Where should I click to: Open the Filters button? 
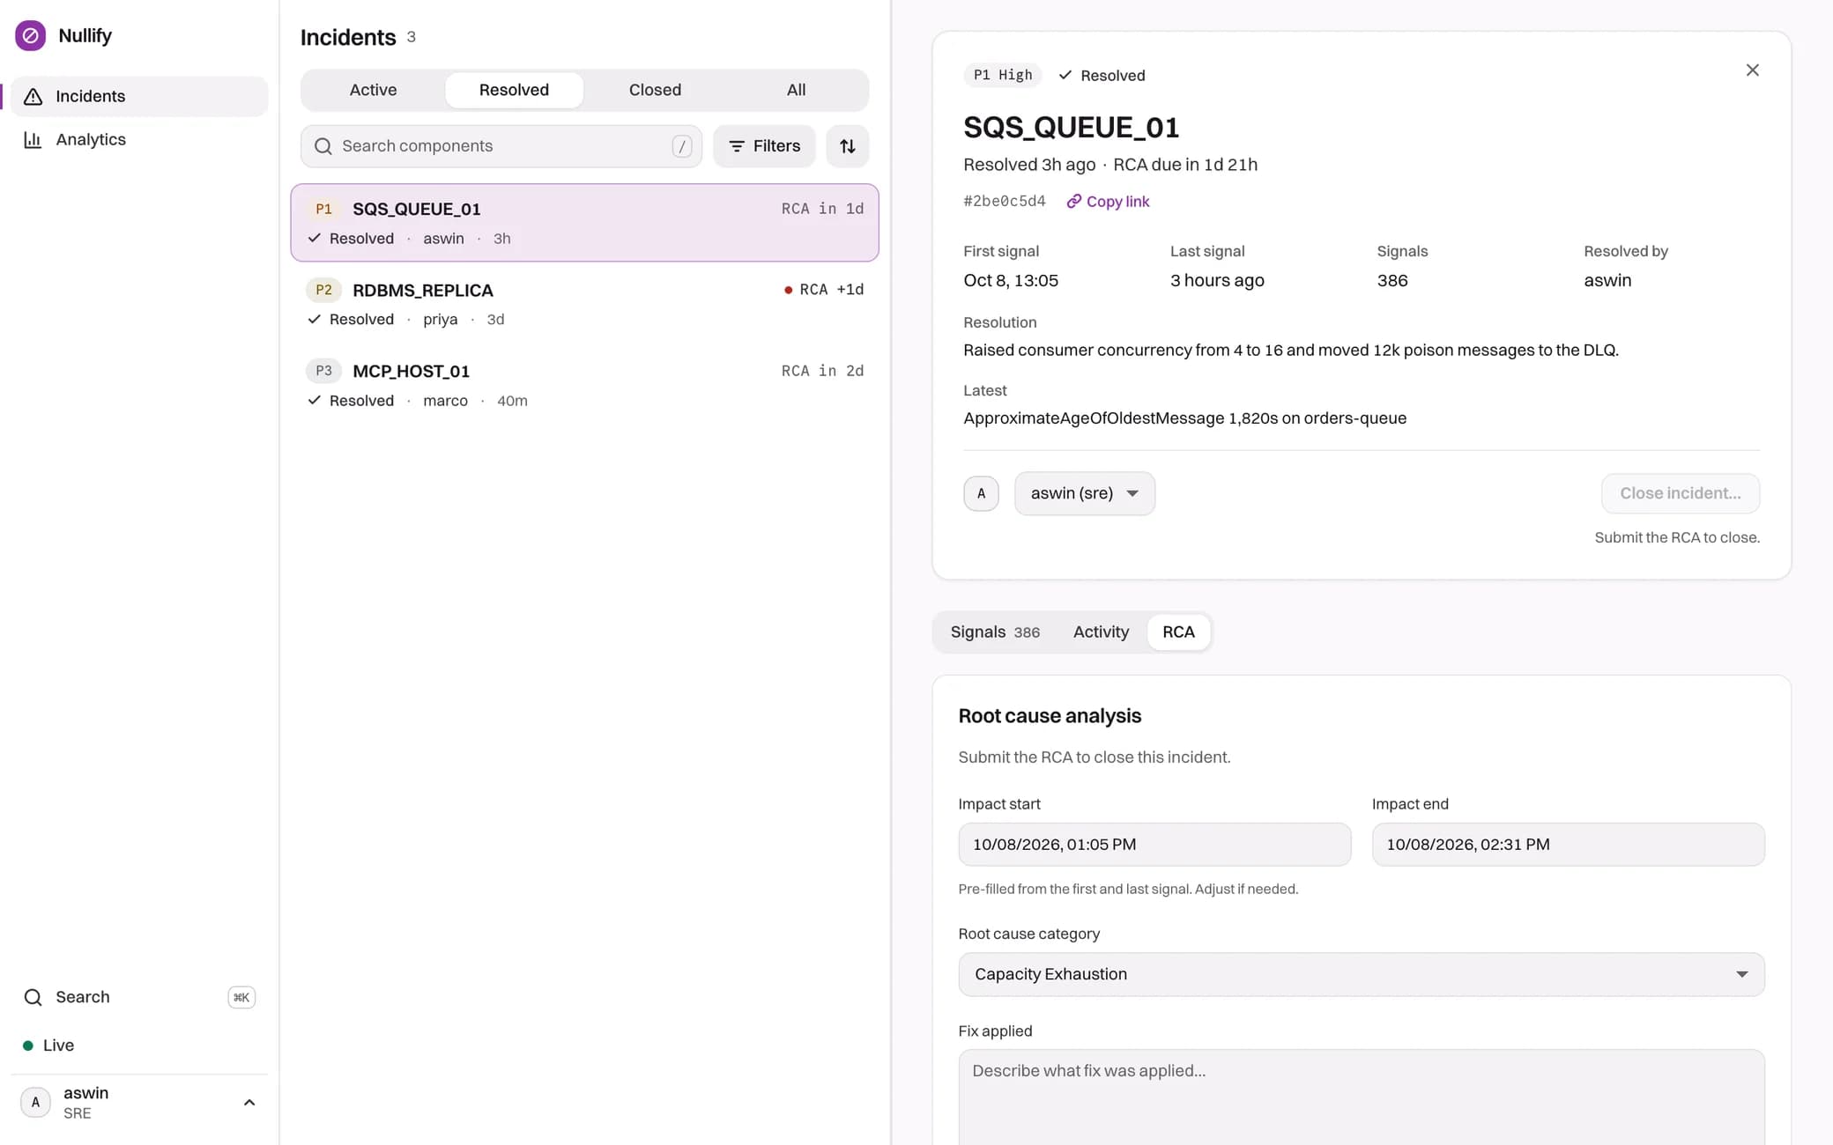coord(764,146)
